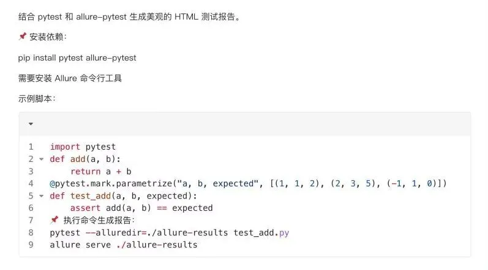The image size is (488, 270).
Task: Click line number 1 in the gutter
Action: tap(31, 147)
